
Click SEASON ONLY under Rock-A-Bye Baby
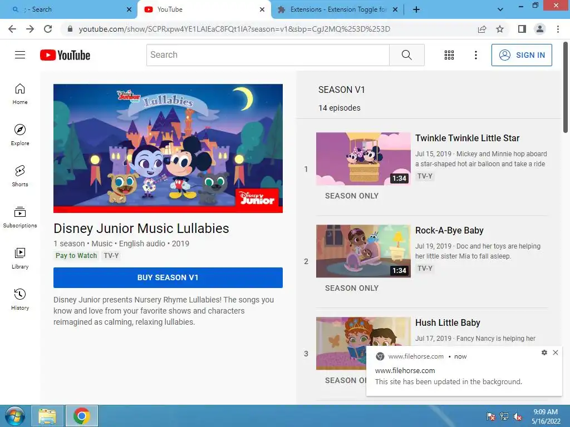pos(352,288)
